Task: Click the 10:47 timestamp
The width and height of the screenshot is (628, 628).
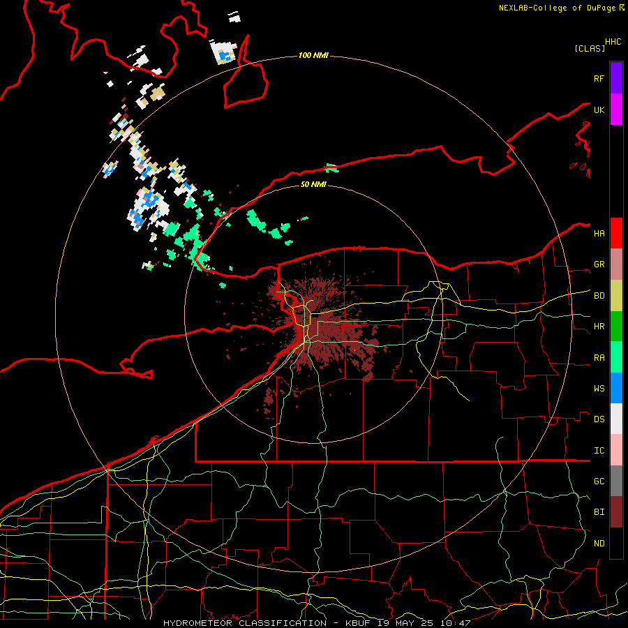Action: point(456,623)
